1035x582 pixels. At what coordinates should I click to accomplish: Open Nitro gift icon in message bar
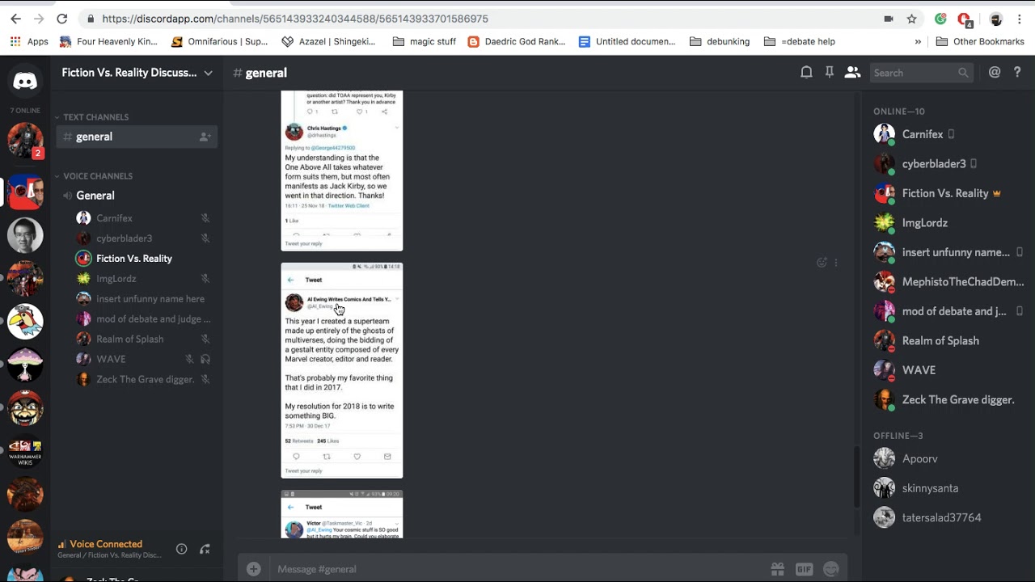[x=777, y=569]
